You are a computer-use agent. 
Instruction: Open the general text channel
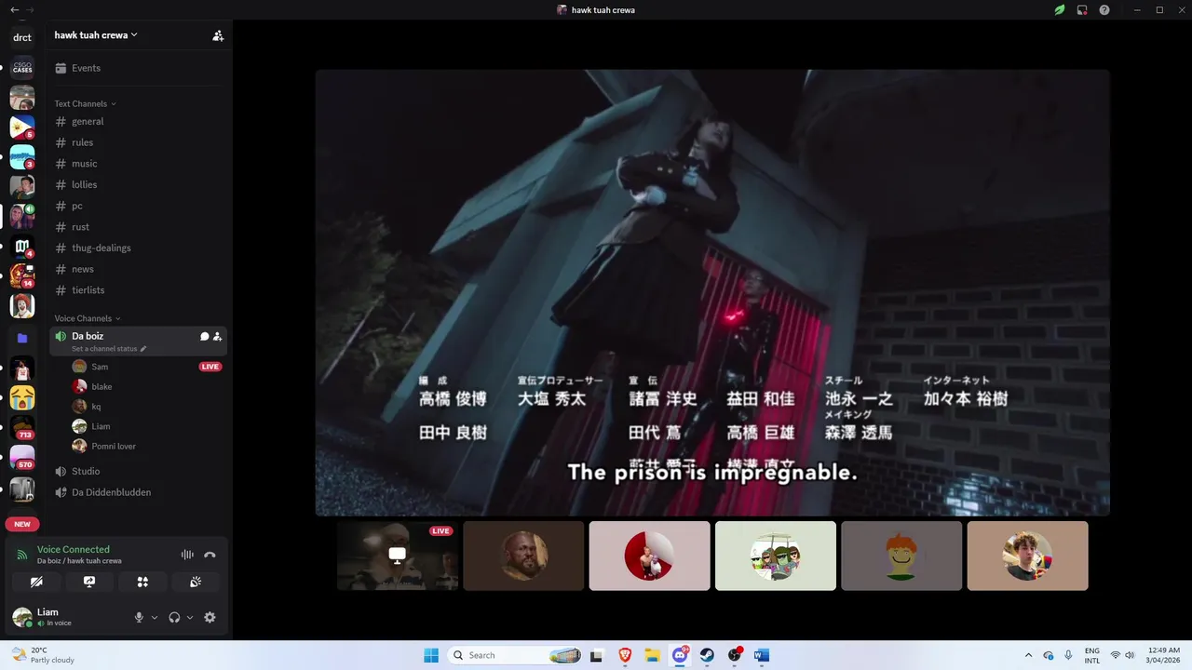pyautogui.click(x=138, y=122)
